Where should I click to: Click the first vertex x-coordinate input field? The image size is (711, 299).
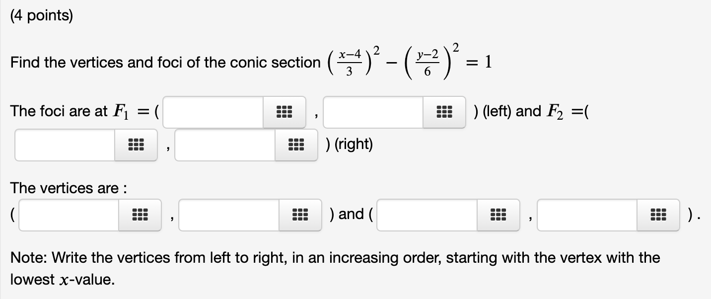coord(69,215)
